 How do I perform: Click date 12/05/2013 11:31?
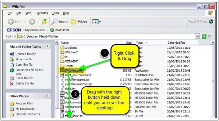point(178,48)
